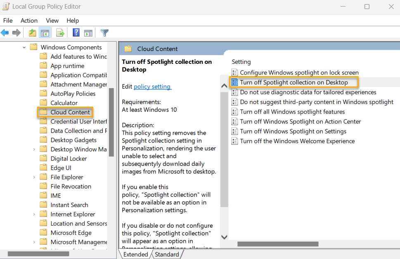Image resolution: width=400 pixels, height=259 pixels.
Task: Open the View menu
Action: pos(52,20)
